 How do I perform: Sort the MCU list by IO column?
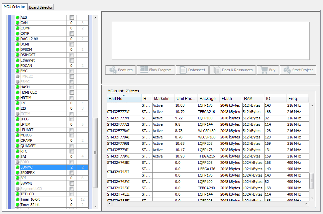pos(276,98)
